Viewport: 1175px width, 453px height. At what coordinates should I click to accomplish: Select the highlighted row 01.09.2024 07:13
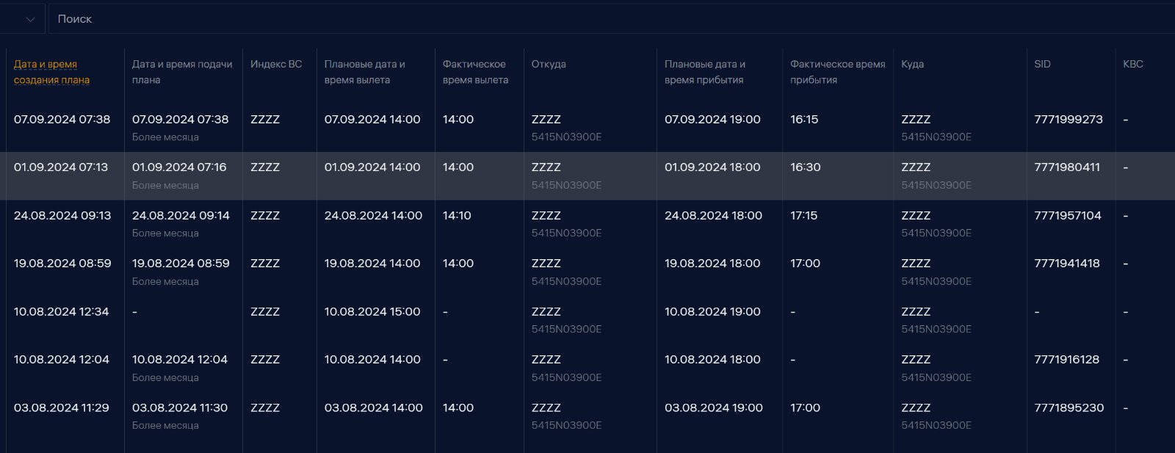coord(587,176)
